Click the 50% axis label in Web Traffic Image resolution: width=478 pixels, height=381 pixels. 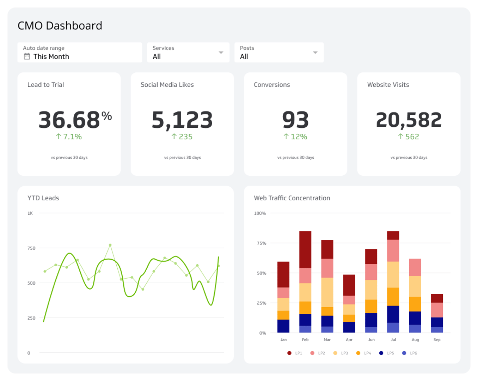[262, 273]
